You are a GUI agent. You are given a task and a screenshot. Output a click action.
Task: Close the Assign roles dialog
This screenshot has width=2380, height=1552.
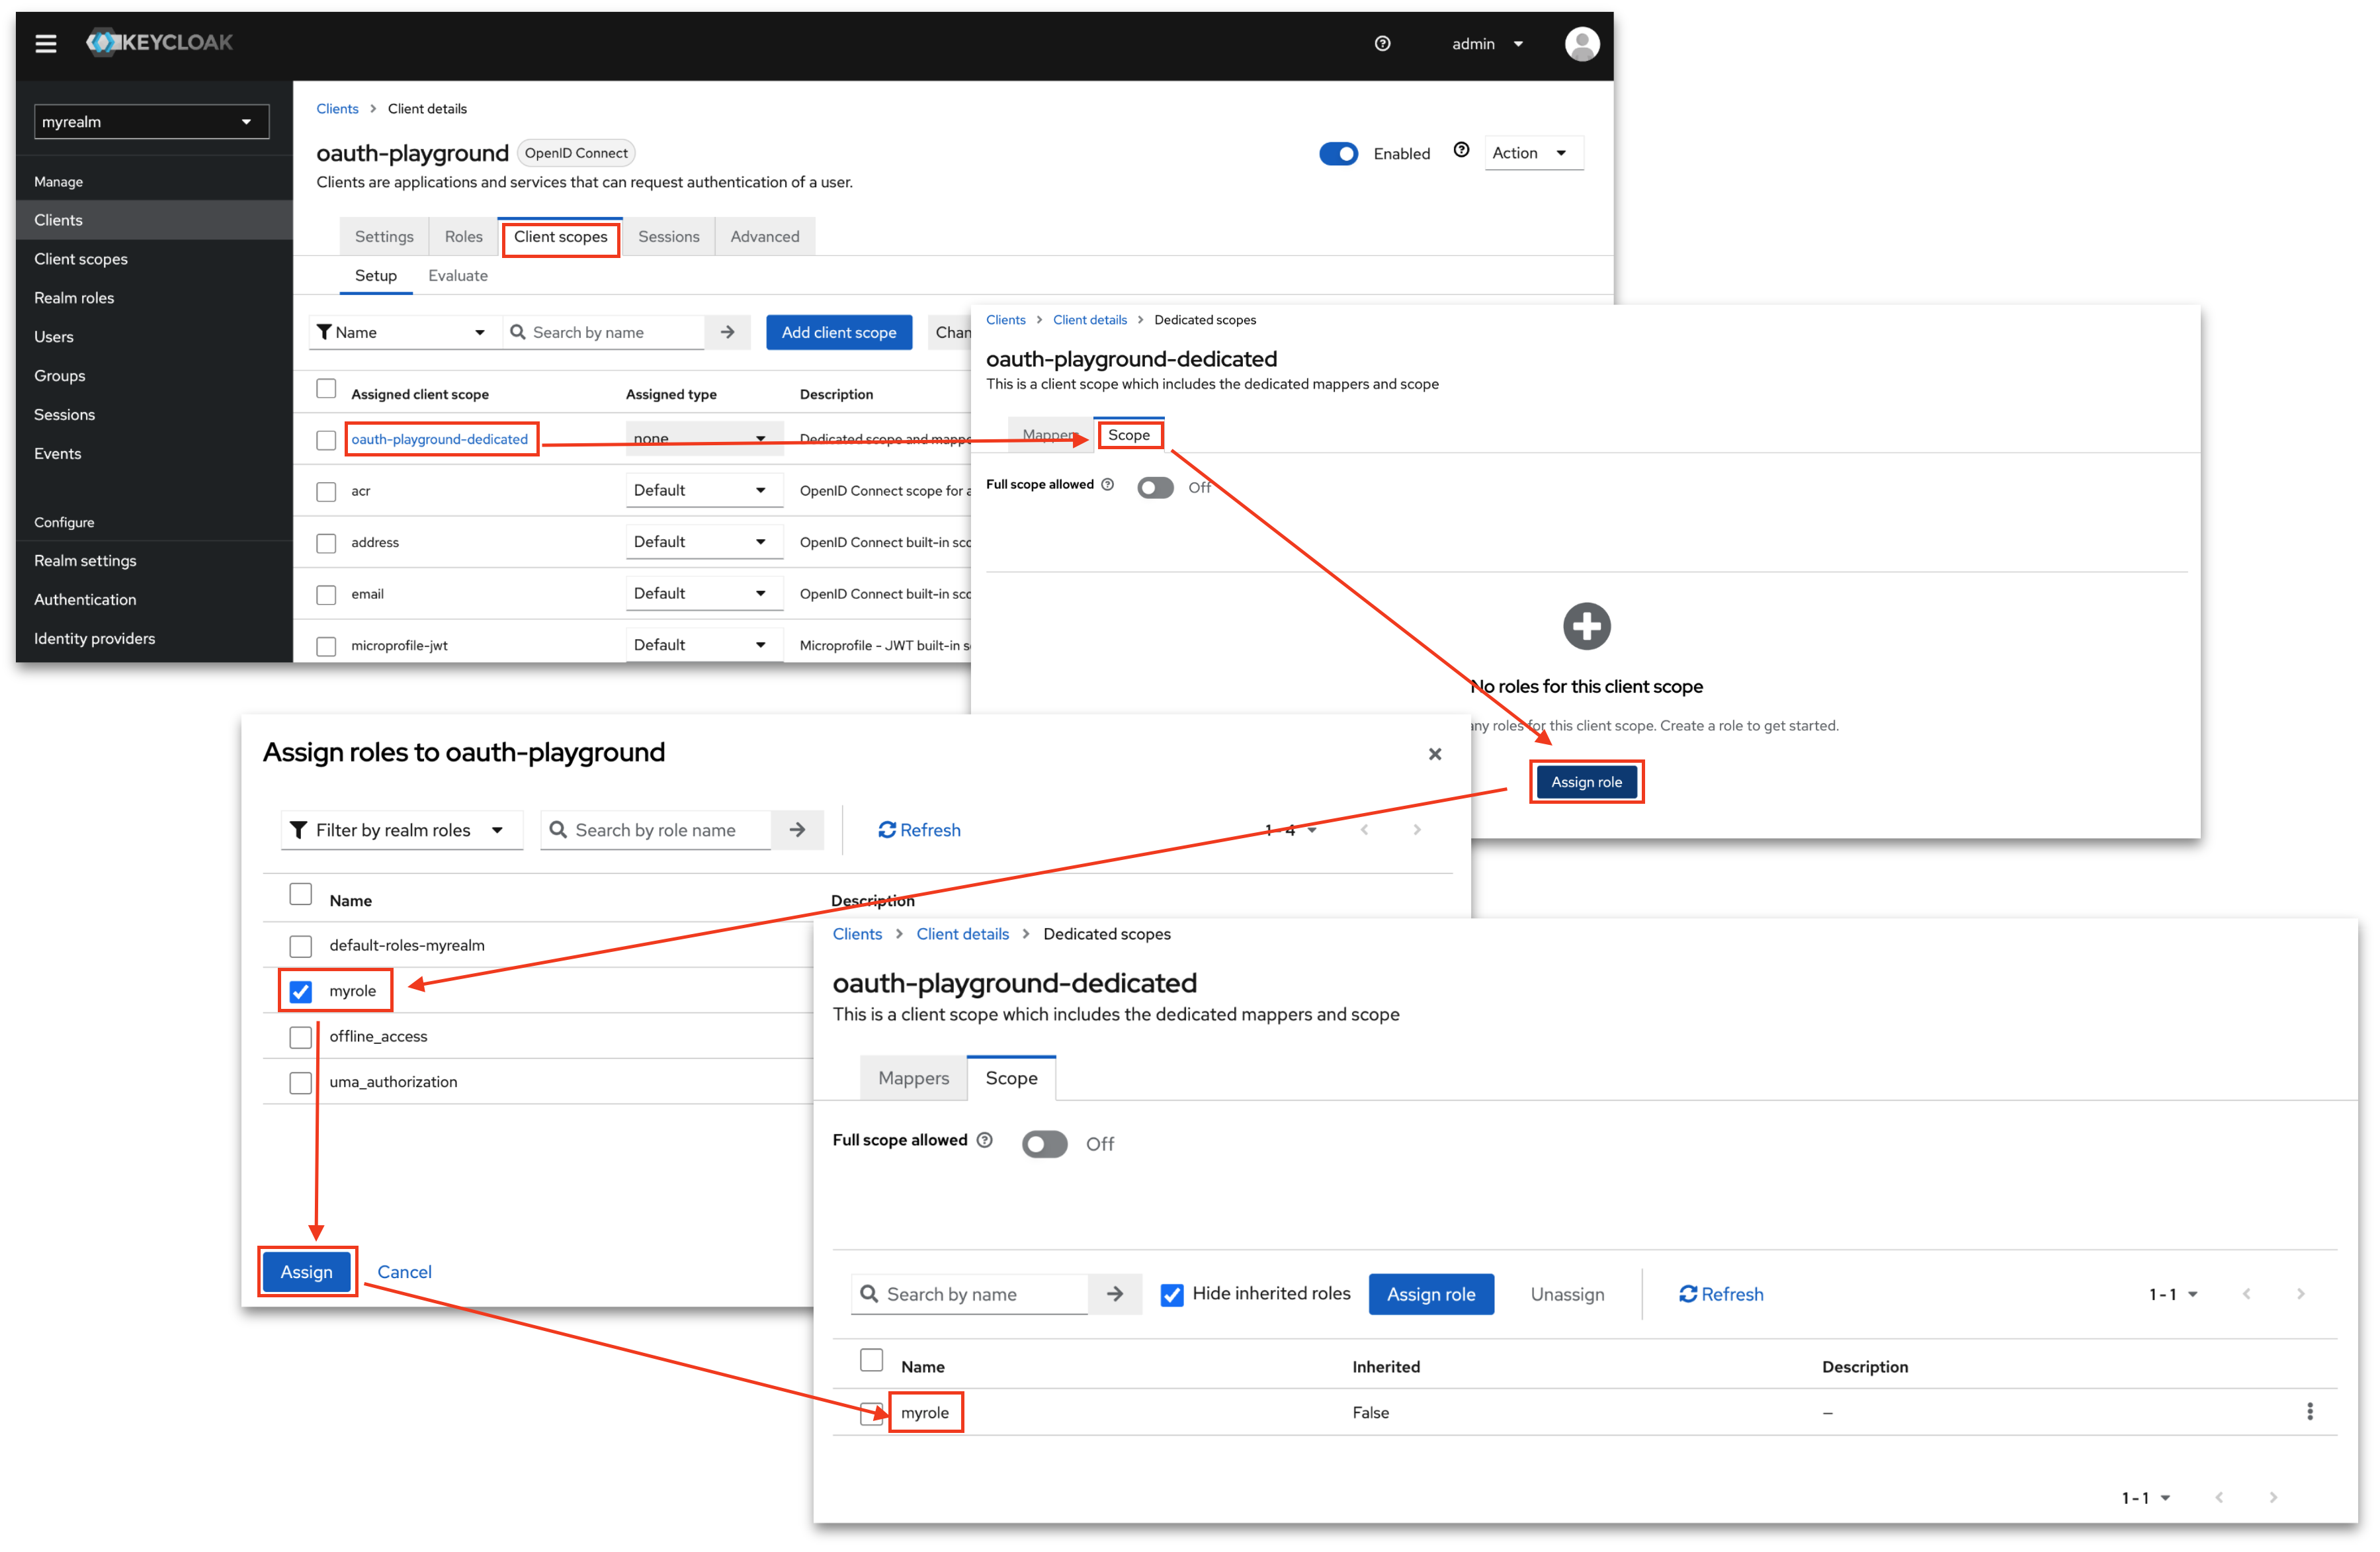[1434, 754]
